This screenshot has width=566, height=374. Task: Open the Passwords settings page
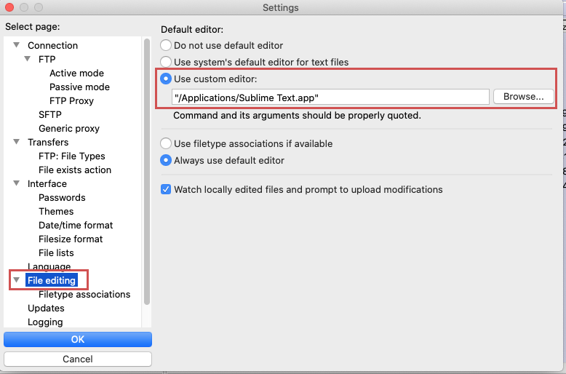click(x=62, y=197)
